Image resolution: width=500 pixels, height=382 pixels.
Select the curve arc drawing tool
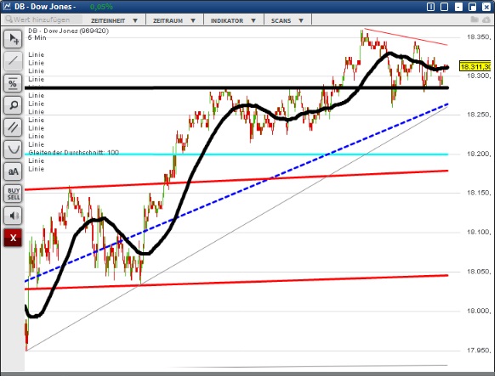pos(13,149)
